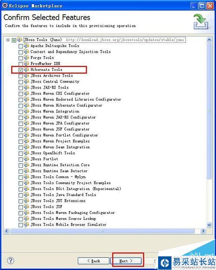The width and height of the screenshot is (216, 270).
Task: Click the feature icon next to Forge Tools
Action: (26, 57)
